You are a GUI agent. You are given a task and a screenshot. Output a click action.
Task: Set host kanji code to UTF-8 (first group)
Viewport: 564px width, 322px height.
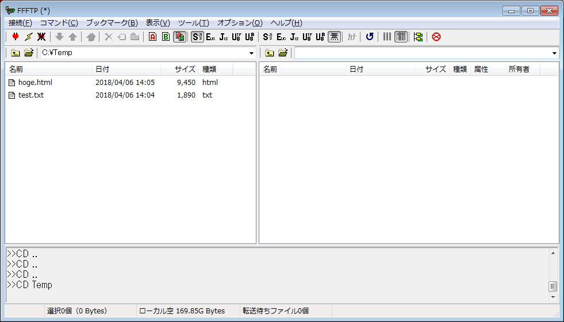click(x=236, y=37)
